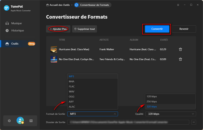
Task: Click the plus icon in Ajouter Plus
Action: [x=51, y=29]
